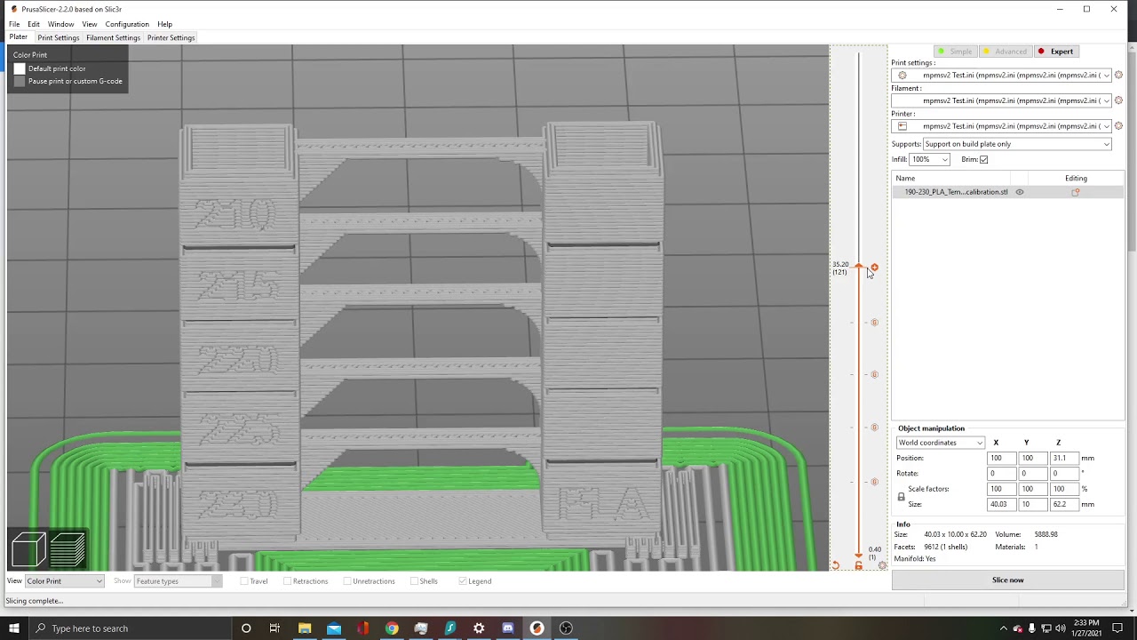Select 190-230_PLA calibration.stl object row
Image resolution: width=1137 pixels, height=640 pixels.
[1007, 192]
